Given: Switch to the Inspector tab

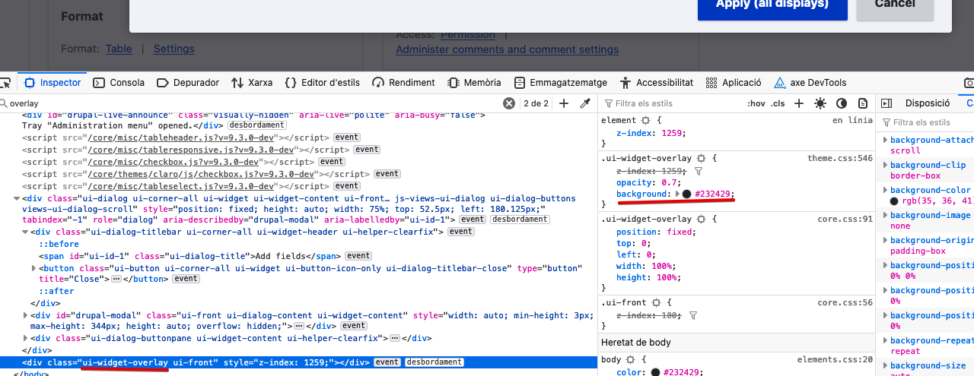Looking at the screenshot, I should pyautogui.click(x=53, y=83).
